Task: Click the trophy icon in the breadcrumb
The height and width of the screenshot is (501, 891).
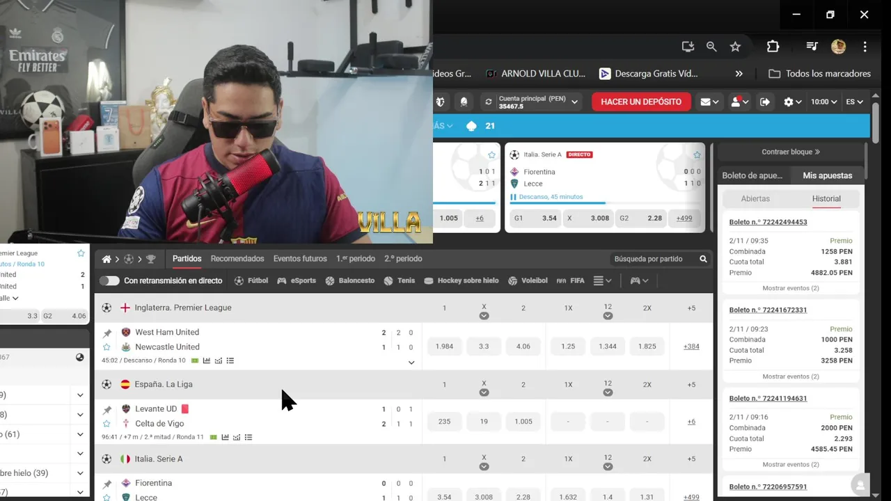Action: 150,259
